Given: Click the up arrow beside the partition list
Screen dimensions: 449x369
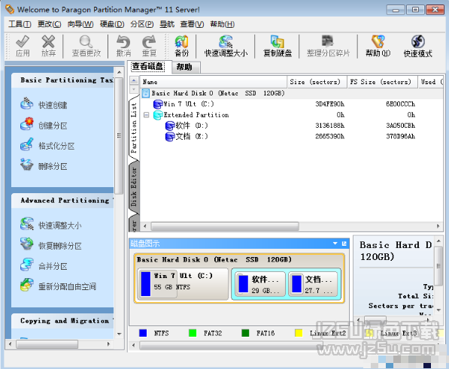Looking at the screenshot, I should 134,80.
